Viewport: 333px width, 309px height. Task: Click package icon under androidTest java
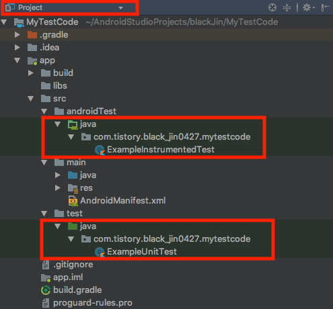[x=86, y=137]
